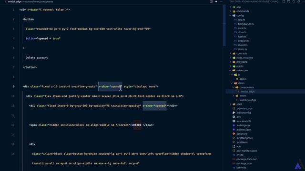Viewport: 305px width, 171px height.
Task: Select modal.edge in the Explorer
Action: (x=248, y=92)
